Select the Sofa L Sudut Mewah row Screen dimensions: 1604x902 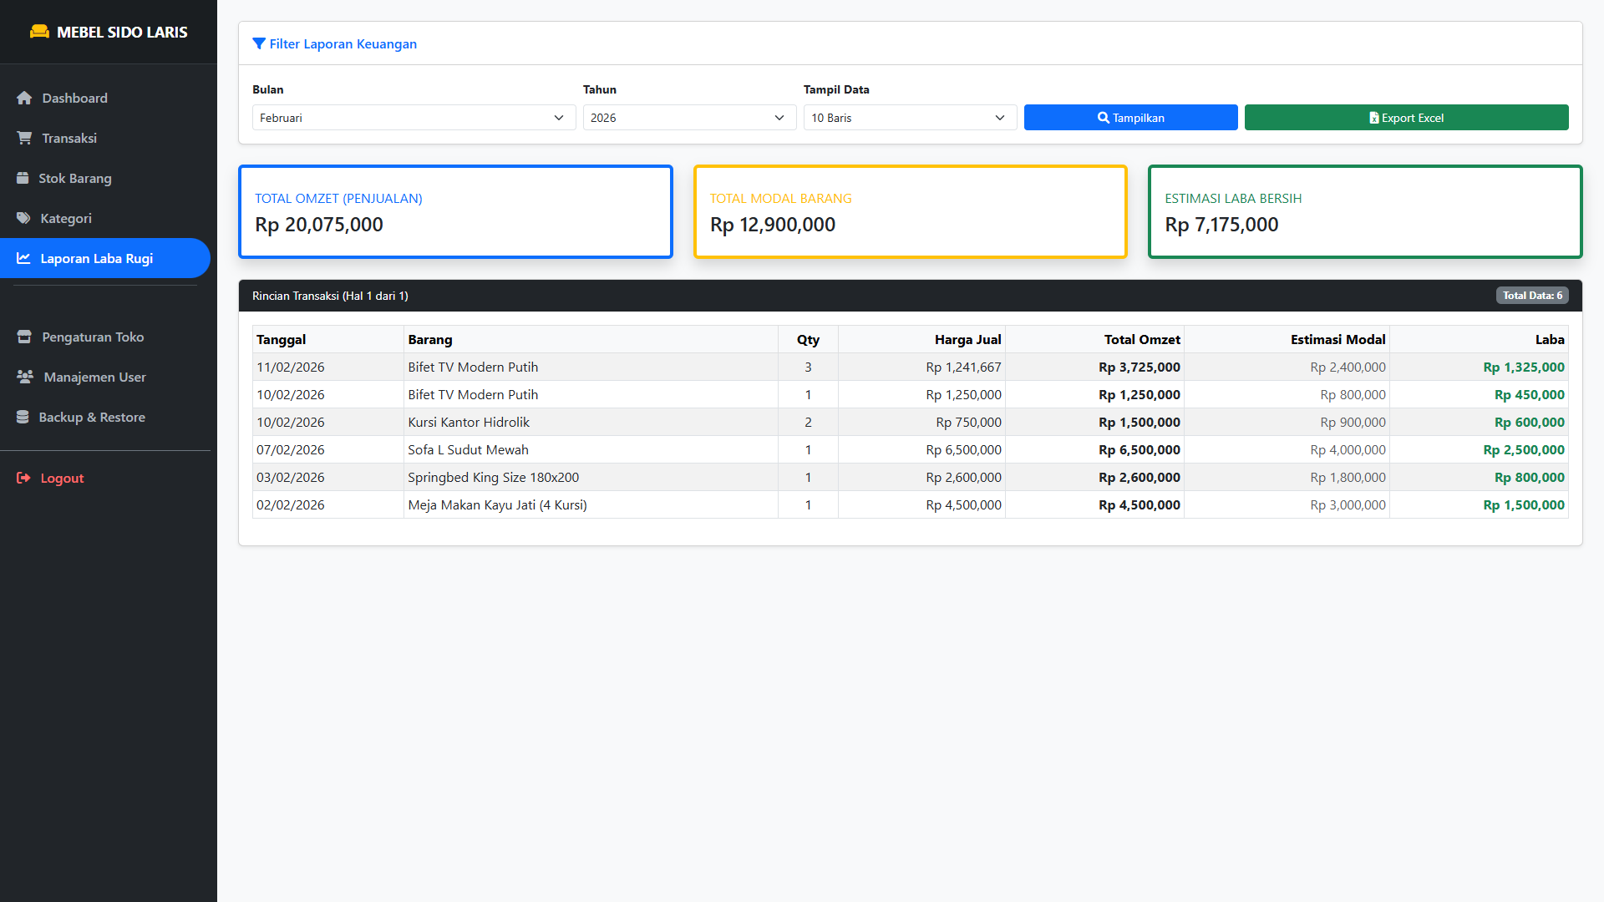click(x=468, y=449)
